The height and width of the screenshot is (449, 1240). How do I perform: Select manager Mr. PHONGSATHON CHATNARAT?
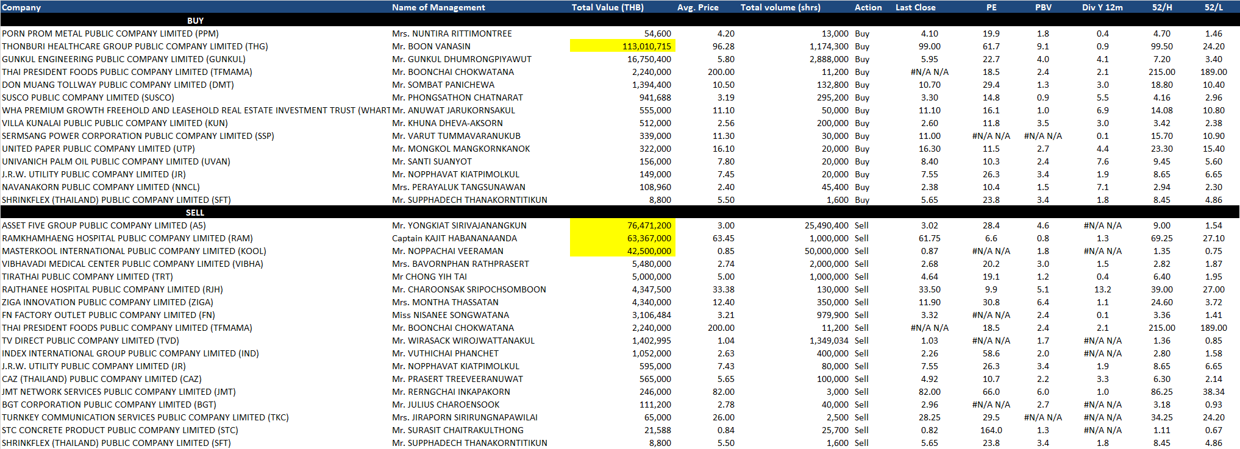[457, 97]
